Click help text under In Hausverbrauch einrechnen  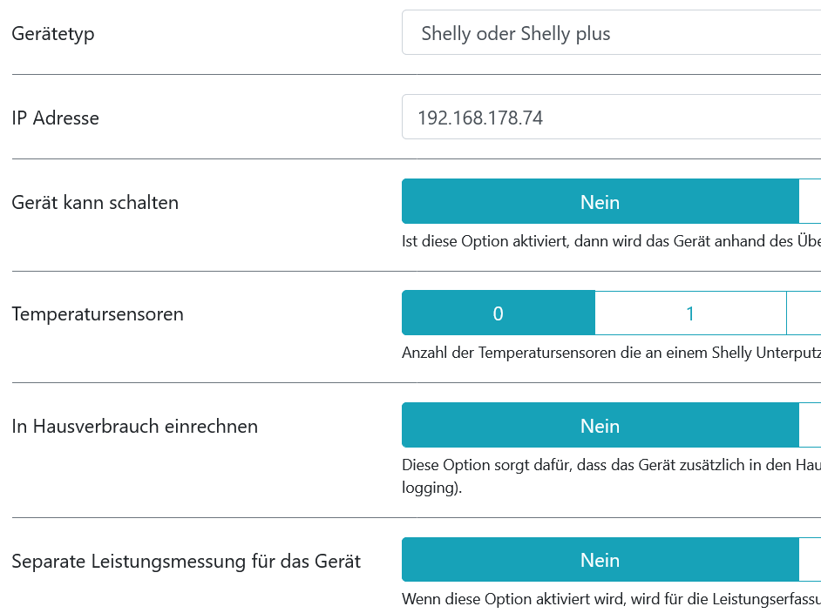(x=610, y=465)
